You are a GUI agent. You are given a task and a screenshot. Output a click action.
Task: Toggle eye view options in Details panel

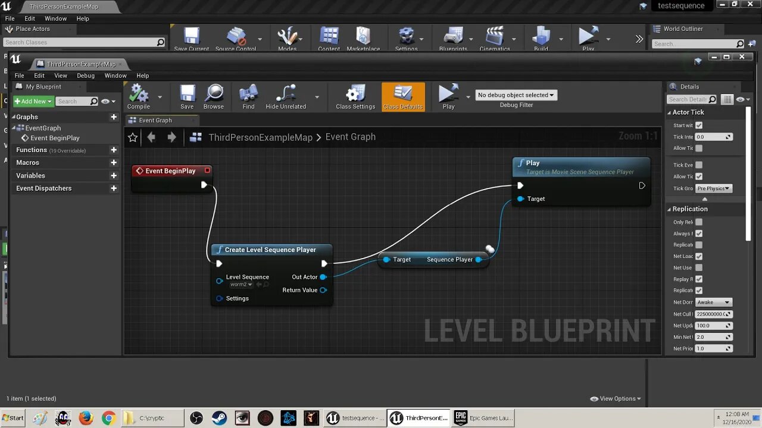742,100
